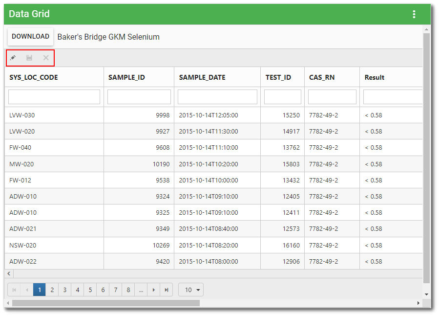439x316 pixels.
Task: Navigate to page 8 of results
Action: tap(128, 290)
